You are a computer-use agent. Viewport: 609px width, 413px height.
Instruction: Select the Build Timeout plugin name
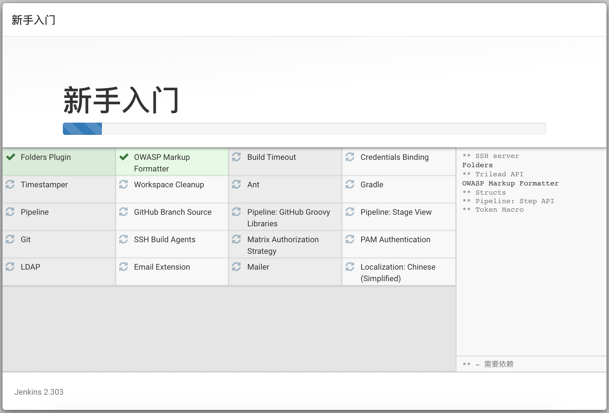pyautogui.click(x=272, y=157)
